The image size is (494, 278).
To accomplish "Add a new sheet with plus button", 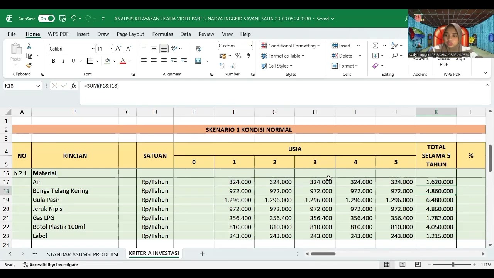I will 202,254.
